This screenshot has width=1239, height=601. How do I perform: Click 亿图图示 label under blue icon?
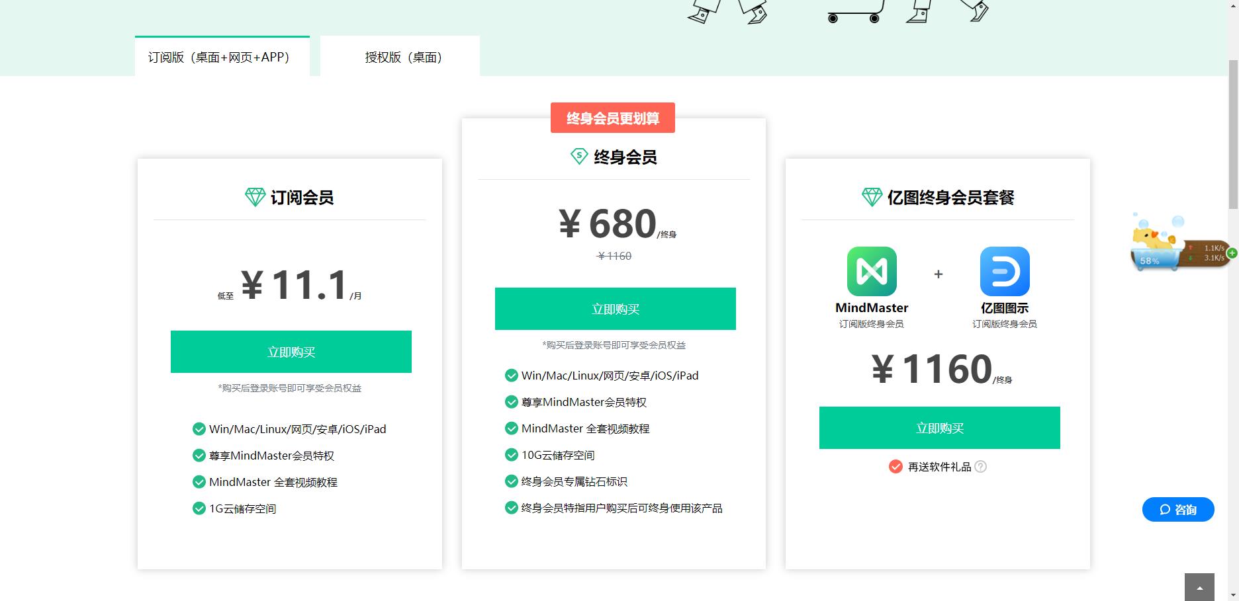point(1005,308)
